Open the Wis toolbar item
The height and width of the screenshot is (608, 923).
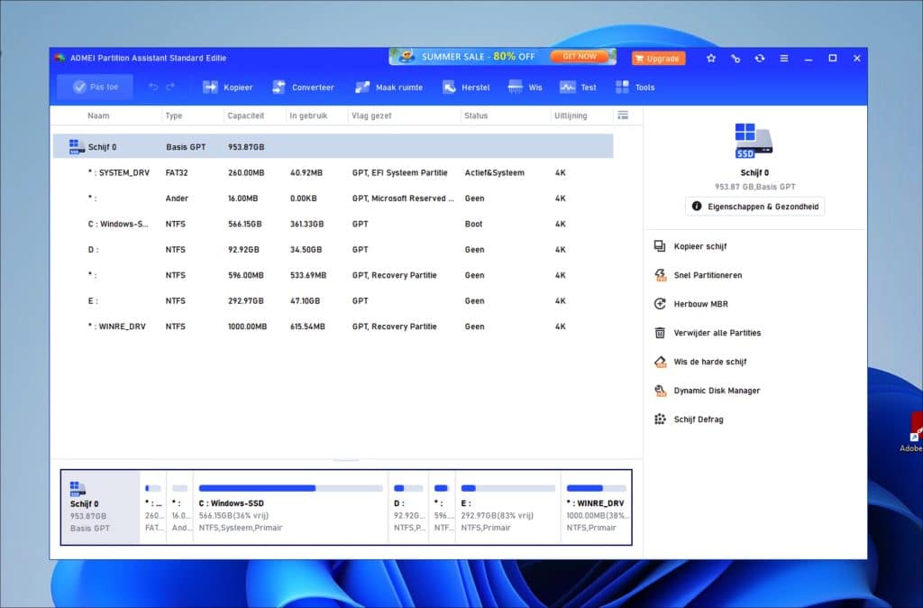tap(525, 88)
